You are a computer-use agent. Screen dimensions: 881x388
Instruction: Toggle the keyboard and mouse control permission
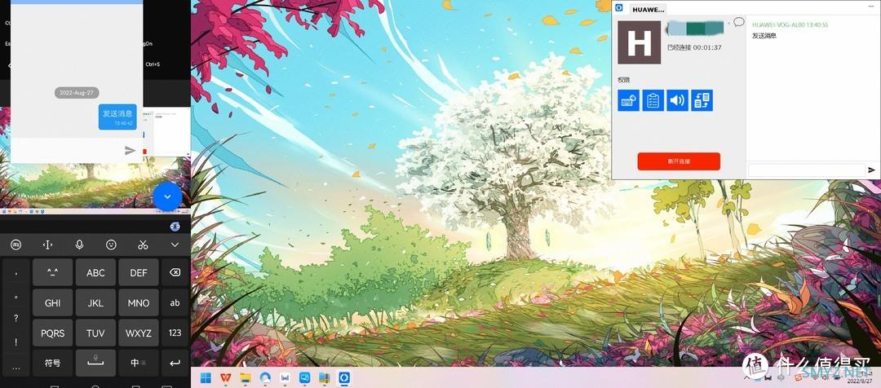point(628,100)
